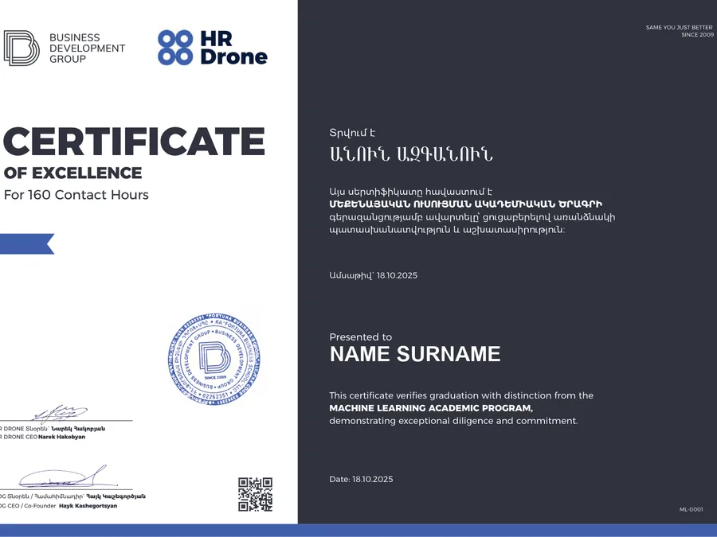The height and width of the screenshot is (537, 717).
Task: Click Armenian line 'Այս սերտիֆիկատը հավաստում է'
Action: pos(410,192)
